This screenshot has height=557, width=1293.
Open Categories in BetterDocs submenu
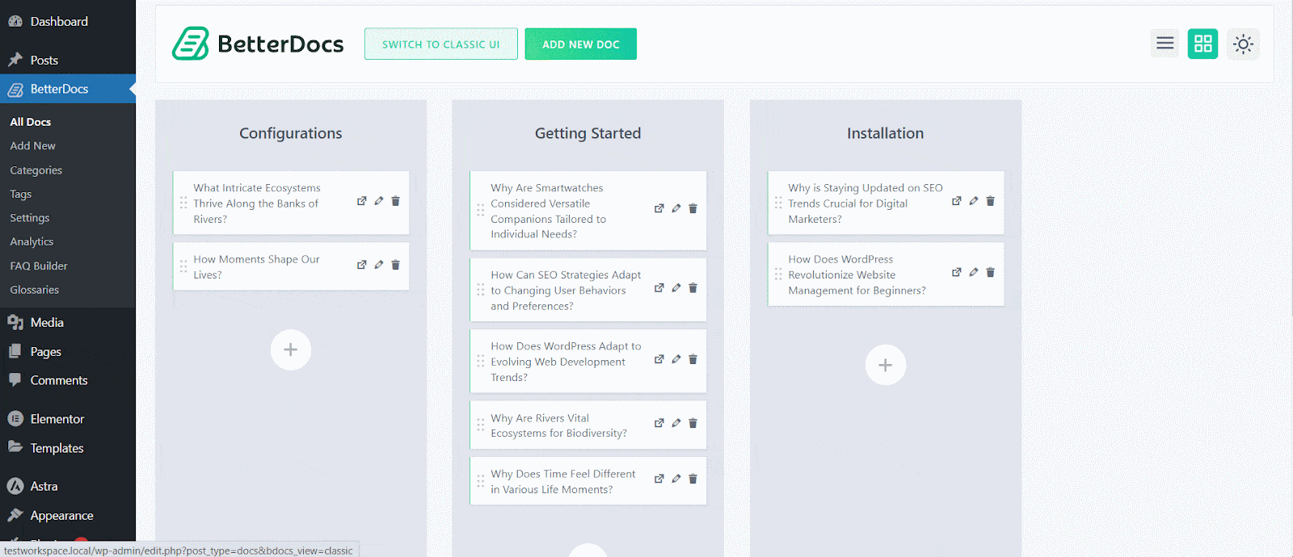click(36, 170)
